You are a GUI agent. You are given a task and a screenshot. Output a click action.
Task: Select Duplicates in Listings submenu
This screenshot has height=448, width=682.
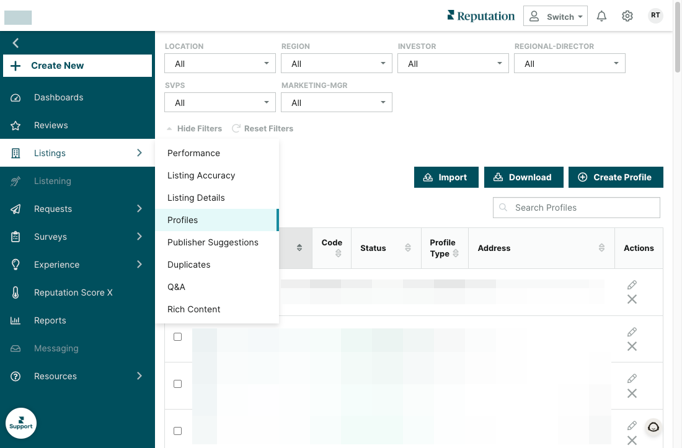click(x=216, y=265)
